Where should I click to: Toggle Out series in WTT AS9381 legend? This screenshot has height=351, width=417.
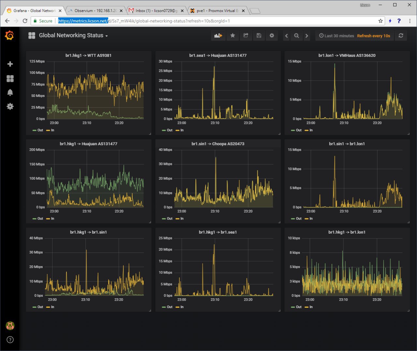point(38,130)
